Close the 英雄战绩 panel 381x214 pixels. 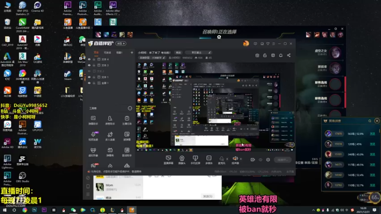pyautogui.click(x=377, y=121)
